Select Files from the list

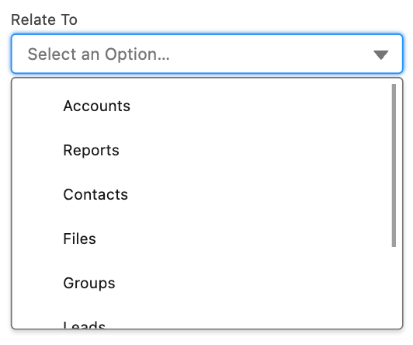[x=206, y=239]
